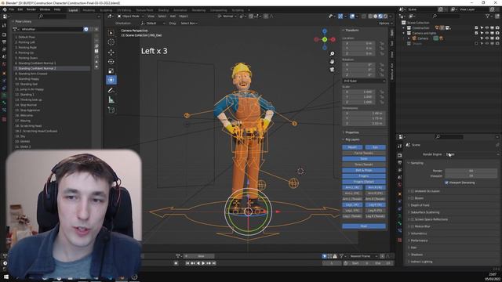
Task: Enable the Bloom checkbox
Action: pos(413,198)
